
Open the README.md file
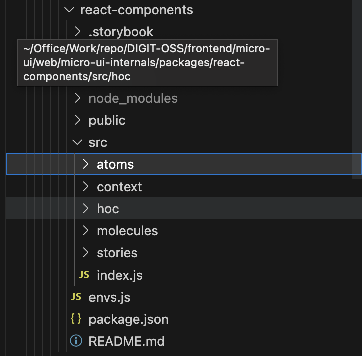click(126, 341)
